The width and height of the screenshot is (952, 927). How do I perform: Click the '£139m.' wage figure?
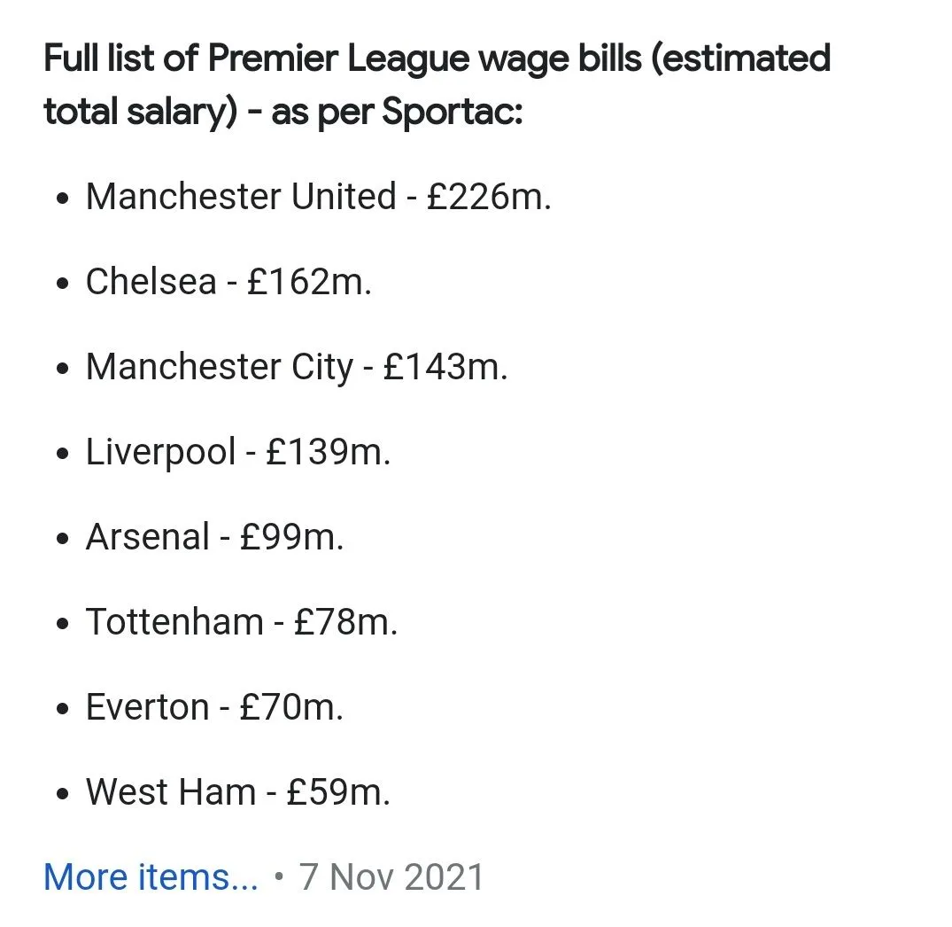coord(328,452)
